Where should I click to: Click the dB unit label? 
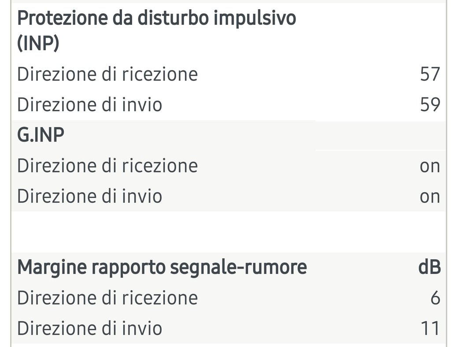coord(429,267)
